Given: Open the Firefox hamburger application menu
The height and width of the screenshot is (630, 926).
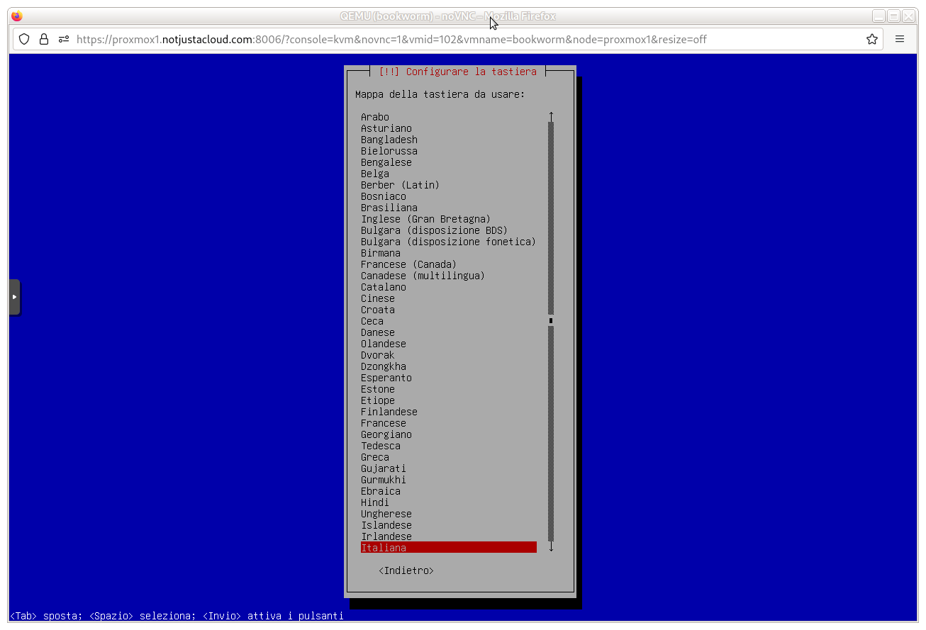Looking at the screenshot, I should click(900, 40).
